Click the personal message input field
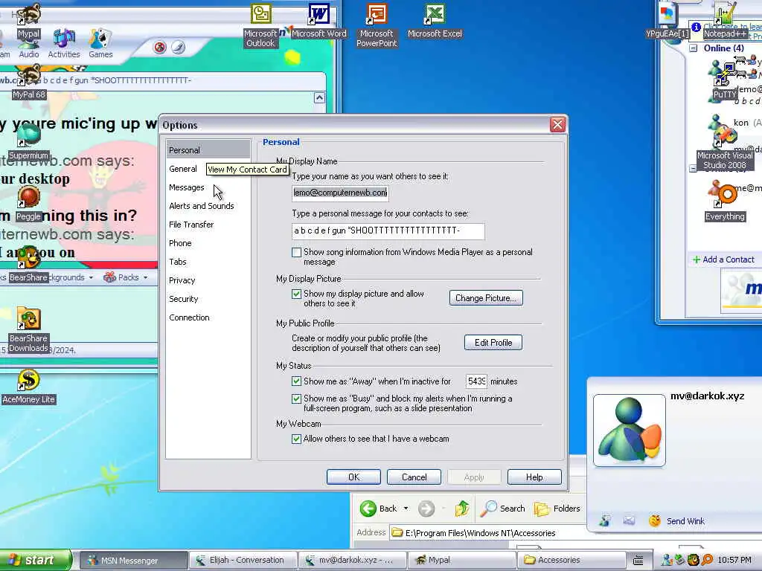This screenshot has height=571, width=762. click(x=388, y=231)
